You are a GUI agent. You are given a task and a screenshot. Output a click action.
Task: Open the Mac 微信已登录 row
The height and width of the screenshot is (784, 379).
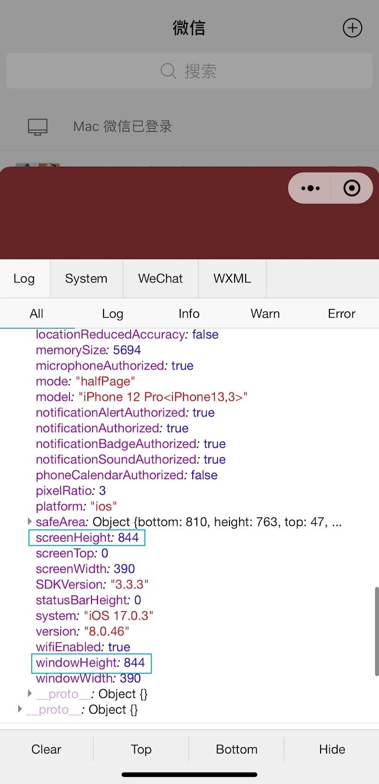189,126
